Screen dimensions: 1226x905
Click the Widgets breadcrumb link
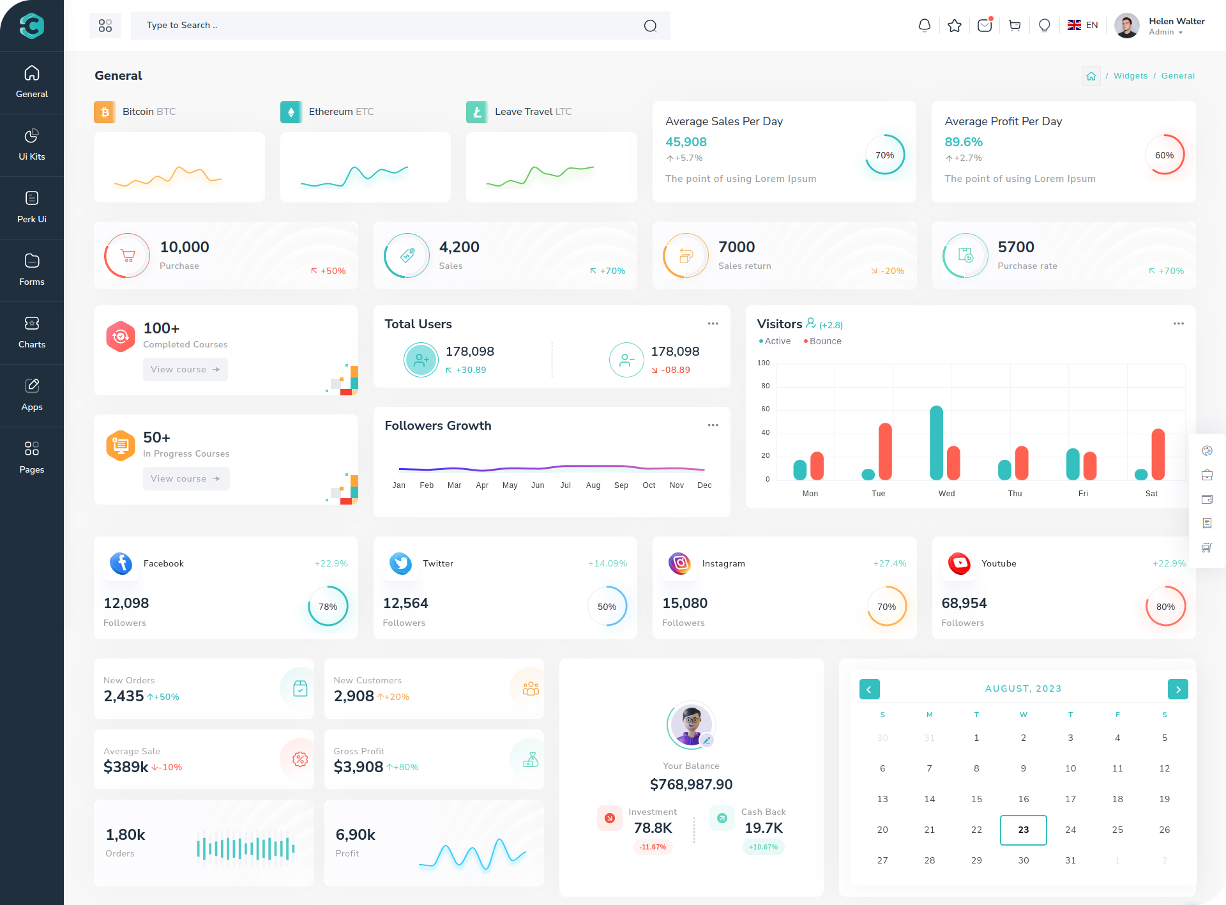(x=1130, y=76)
